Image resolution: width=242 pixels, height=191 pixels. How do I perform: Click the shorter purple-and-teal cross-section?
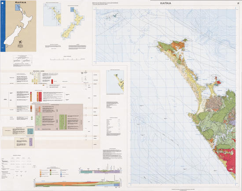pyautogui.click(x=100, y=172)
